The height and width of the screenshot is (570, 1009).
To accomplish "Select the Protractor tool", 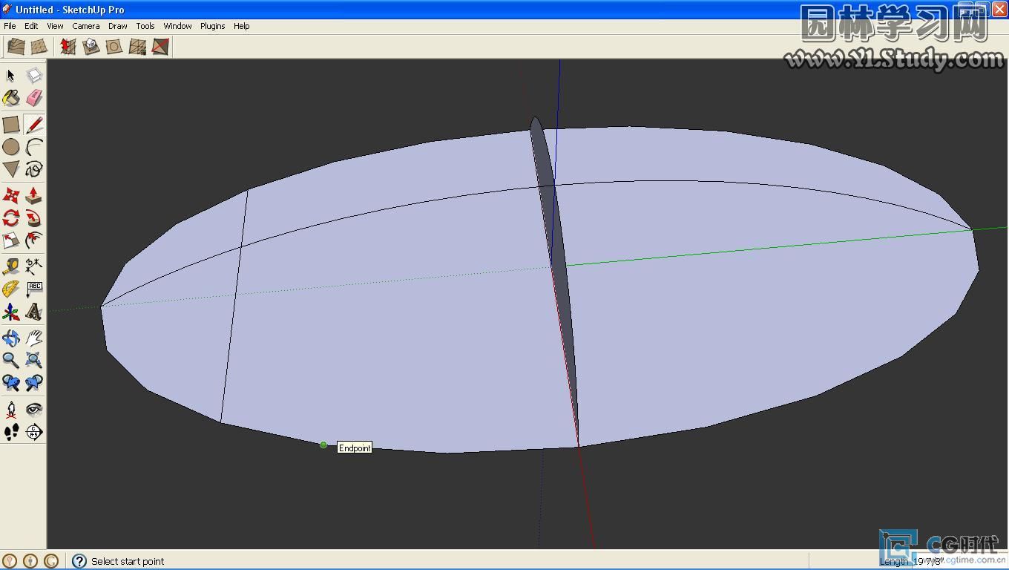I will point(10,289).
